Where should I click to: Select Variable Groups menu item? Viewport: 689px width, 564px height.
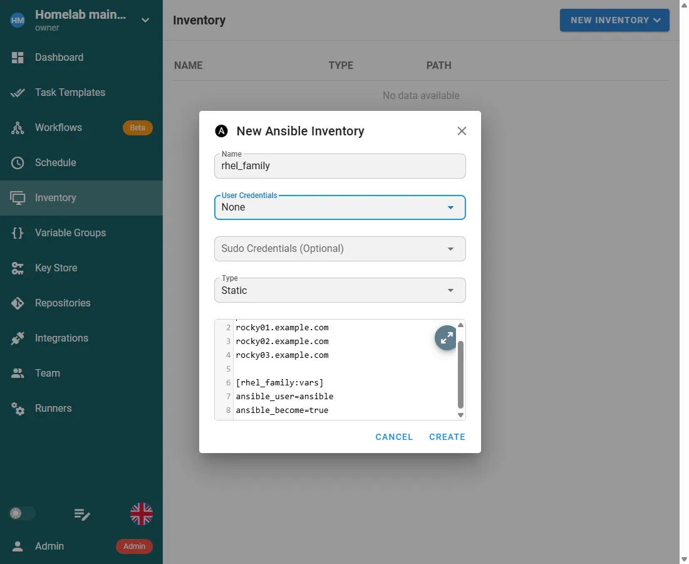pos(81,233)
